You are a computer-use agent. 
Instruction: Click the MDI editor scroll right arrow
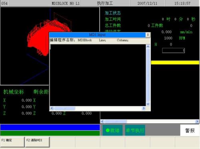[144, 108]
